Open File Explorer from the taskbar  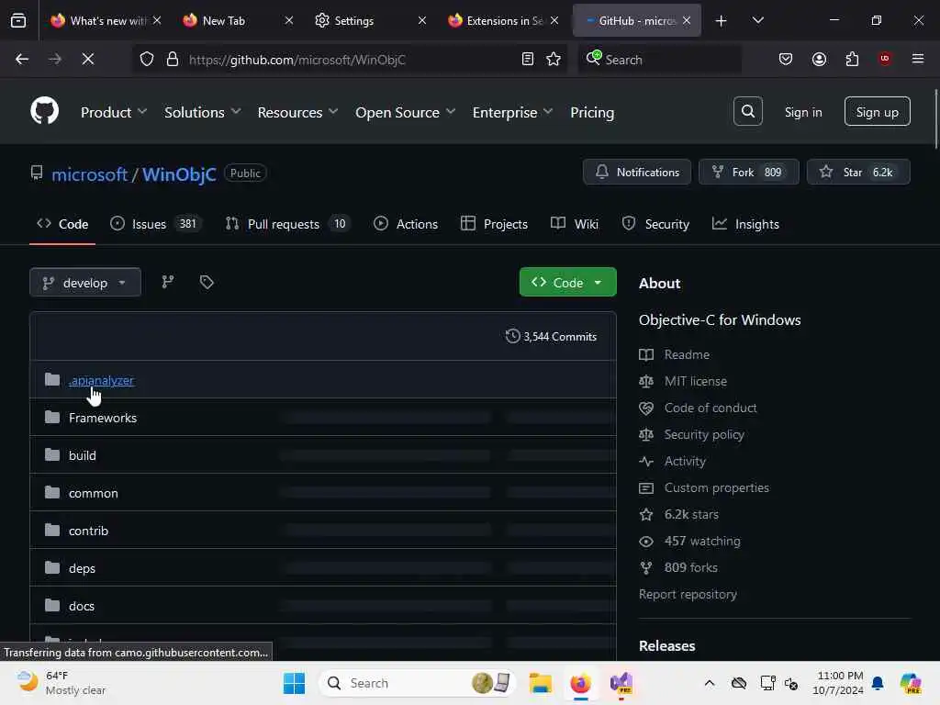point(540,683)
